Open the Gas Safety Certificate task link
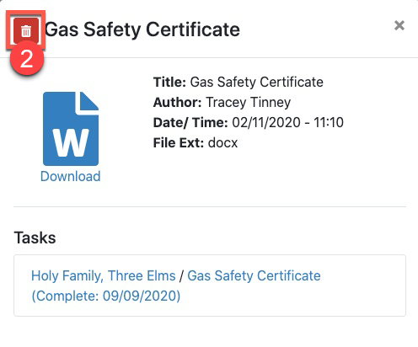Screen dimensions: 418x347 pyautogui.click(x=254, y=275)
